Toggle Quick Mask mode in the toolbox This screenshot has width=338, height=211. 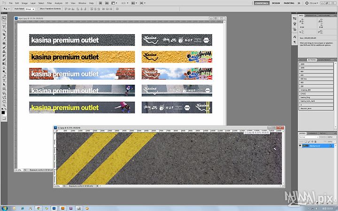click(x=4, y=119)
